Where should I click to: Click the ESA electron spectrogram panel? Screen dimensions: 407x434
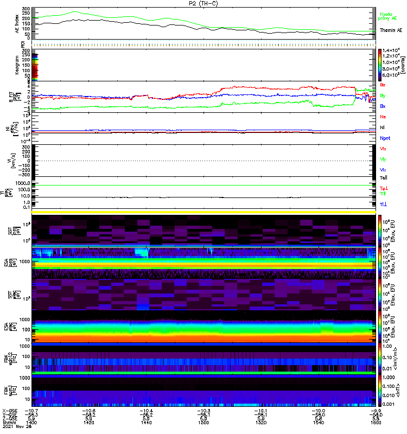point(204,327)
